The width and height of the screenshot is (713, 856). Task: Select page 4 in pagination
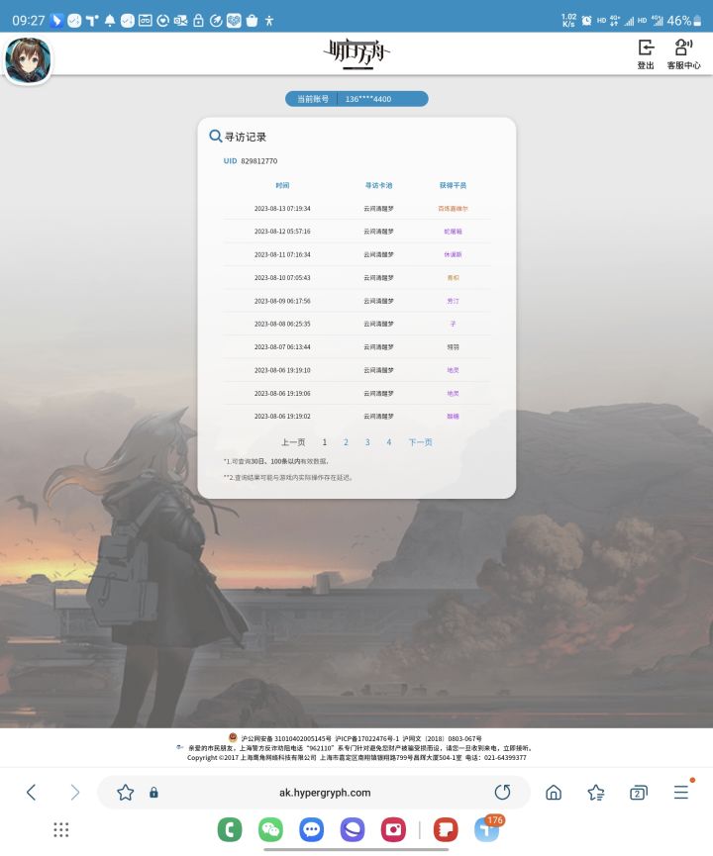pos(389,442)
